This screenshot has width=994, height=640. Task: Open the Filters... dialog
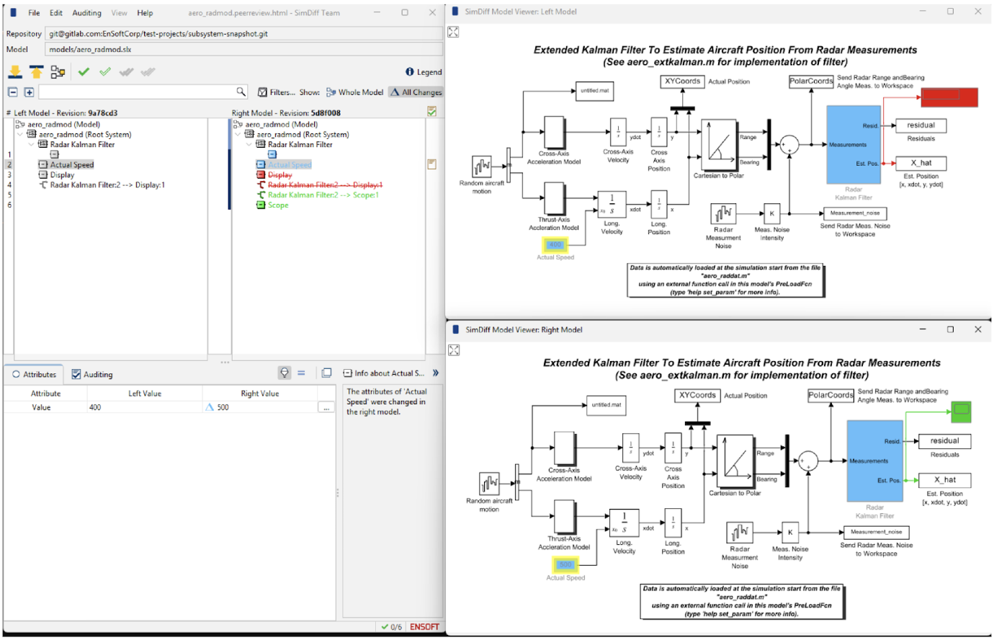[277, 92]
